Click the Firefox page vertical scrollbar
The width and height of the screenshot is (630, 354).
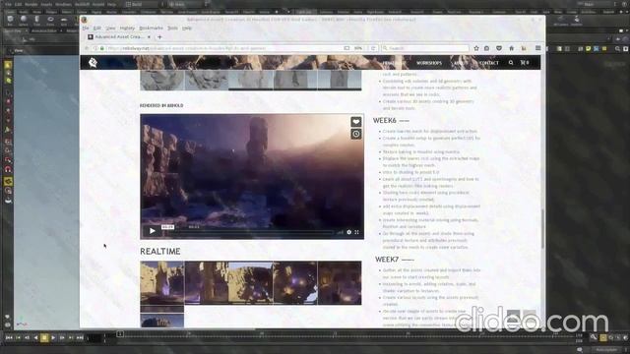click(542, 229)
